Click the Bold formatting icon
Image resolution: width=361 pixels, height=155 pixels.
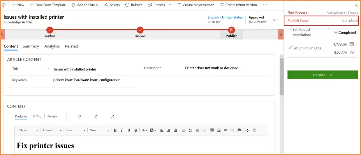[115, 130]
